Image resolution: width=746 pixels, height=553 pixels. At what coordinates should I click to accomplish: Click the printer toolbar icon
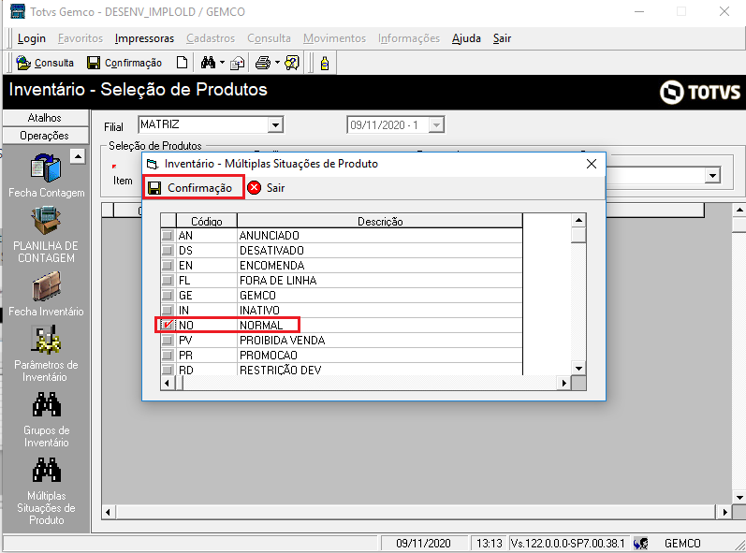tap(263, 63)
